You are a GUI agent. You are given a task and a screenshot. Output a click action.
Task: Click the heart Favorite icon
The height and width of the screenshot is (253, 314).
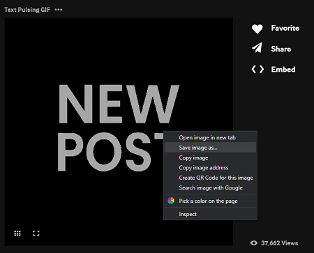[257, 29]
